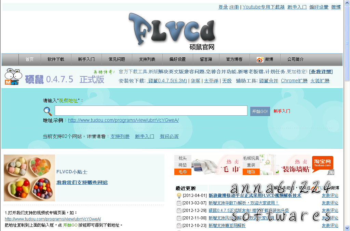Open Youtube专用下载器 link
350x231 pixels.
264,7
